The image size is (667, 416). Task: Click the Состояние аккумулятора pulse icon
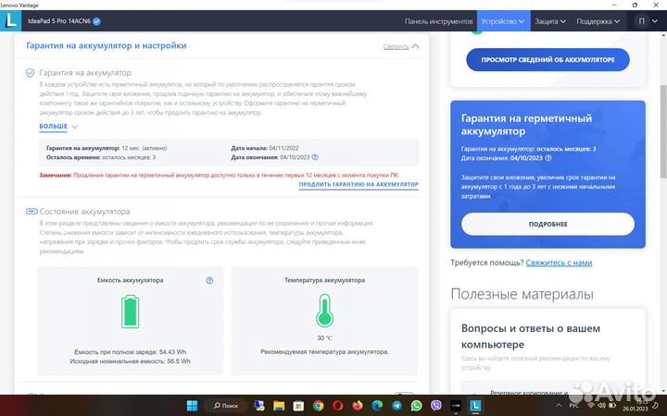coord(31,211)
